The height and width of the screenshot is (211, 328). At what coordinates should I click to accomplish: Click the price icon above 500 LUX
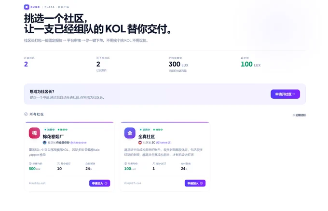tap(30, 164)
